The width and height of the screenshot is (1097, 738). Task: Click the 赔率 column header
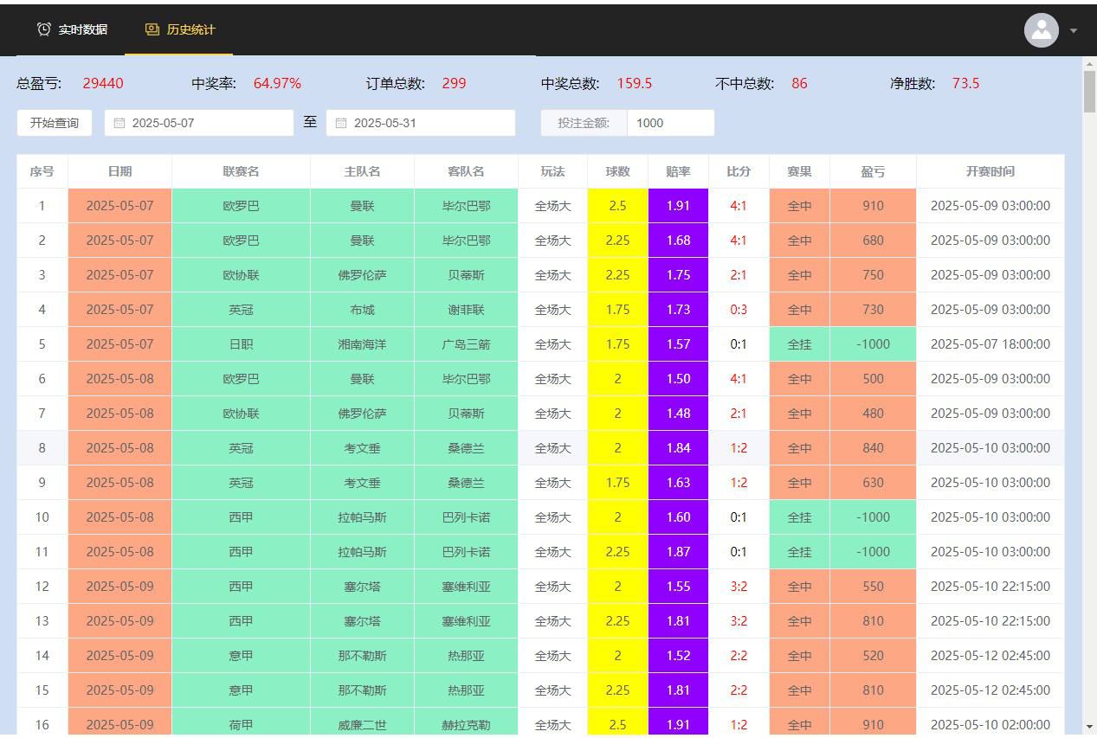678,171
